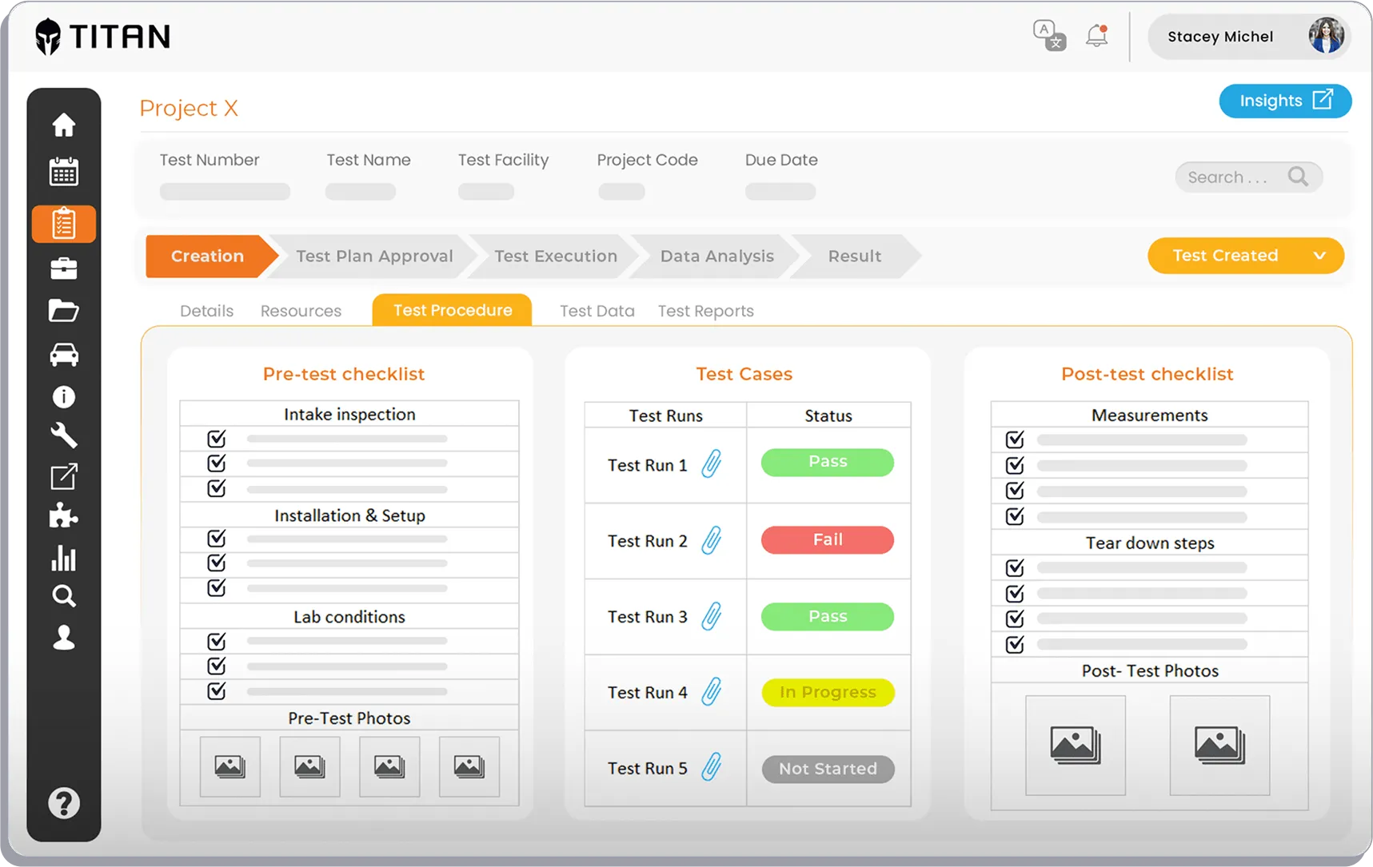
Task: Check notifications via the bell icon
Action: click(x=1095, y=36)
